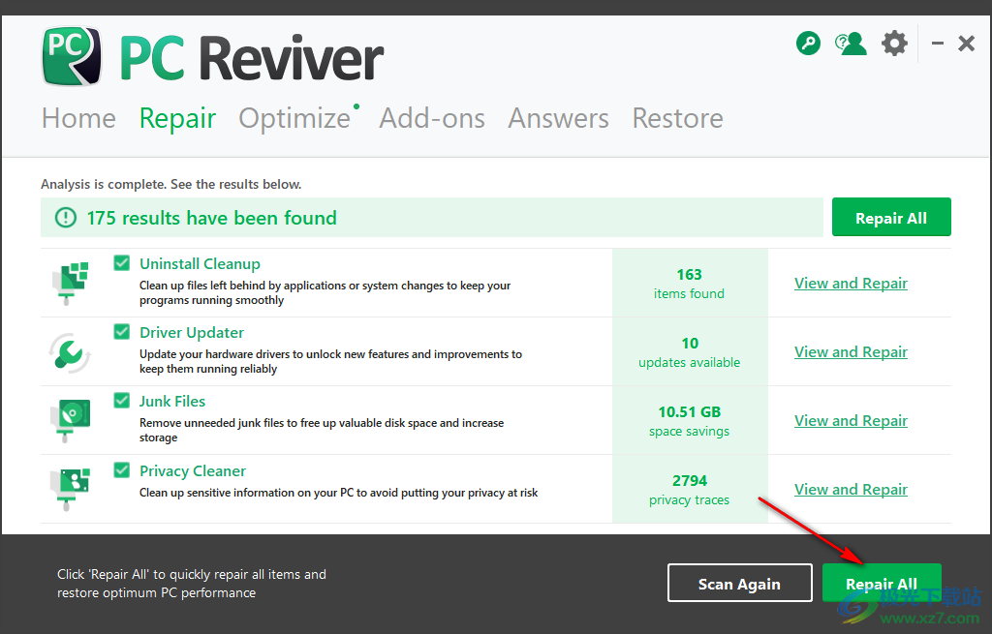992x634 pixels.
Task: Switch to the Optimize tab
Action: (x=294, y=118)
